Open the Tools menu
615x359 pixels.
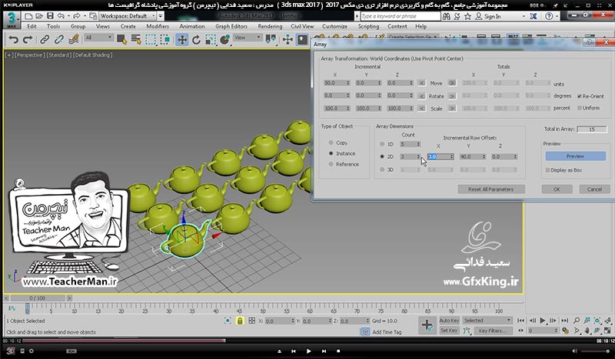pos(53,26)
